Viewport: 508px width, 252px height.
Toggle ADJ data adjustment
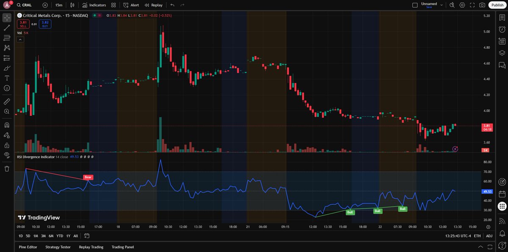click(489, 236)
